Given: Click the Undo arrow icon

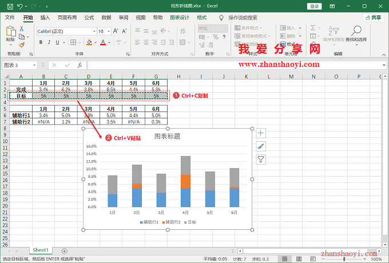Looking at the screenshot, I should [20, 6].
